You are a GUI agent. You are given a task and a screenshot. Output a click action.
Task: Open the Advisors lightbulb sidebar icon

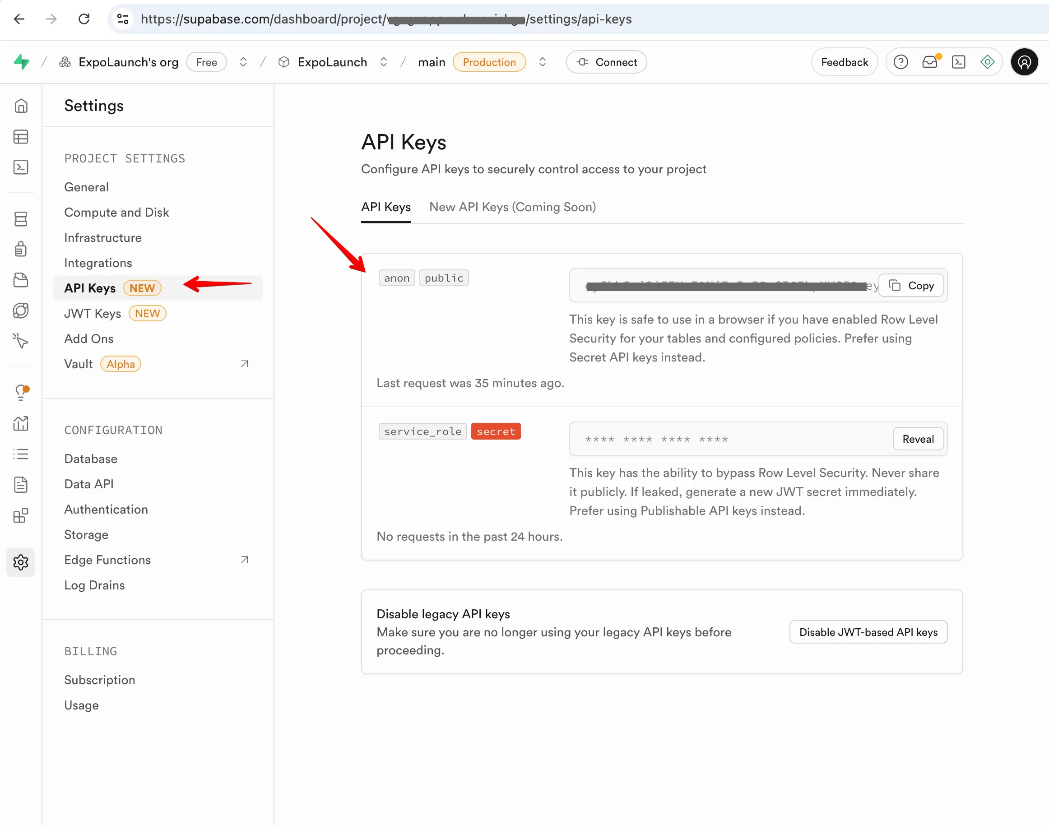[21, 393]
